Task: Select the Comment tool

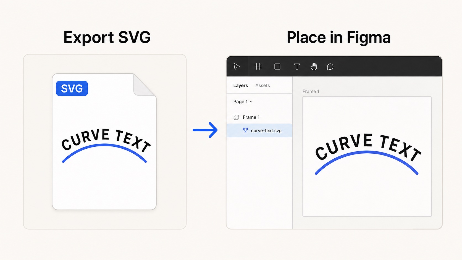Action: tap(330, 67)
